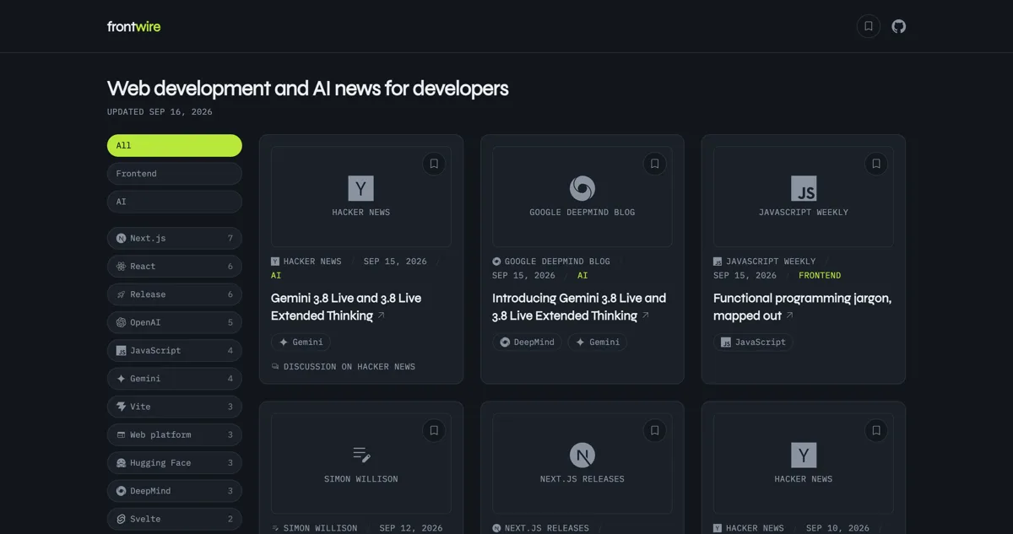Viewport: 1013px width, 534px height.
Task: Click the Gemini tag on the Hacker News card
Action: [301, 342]
